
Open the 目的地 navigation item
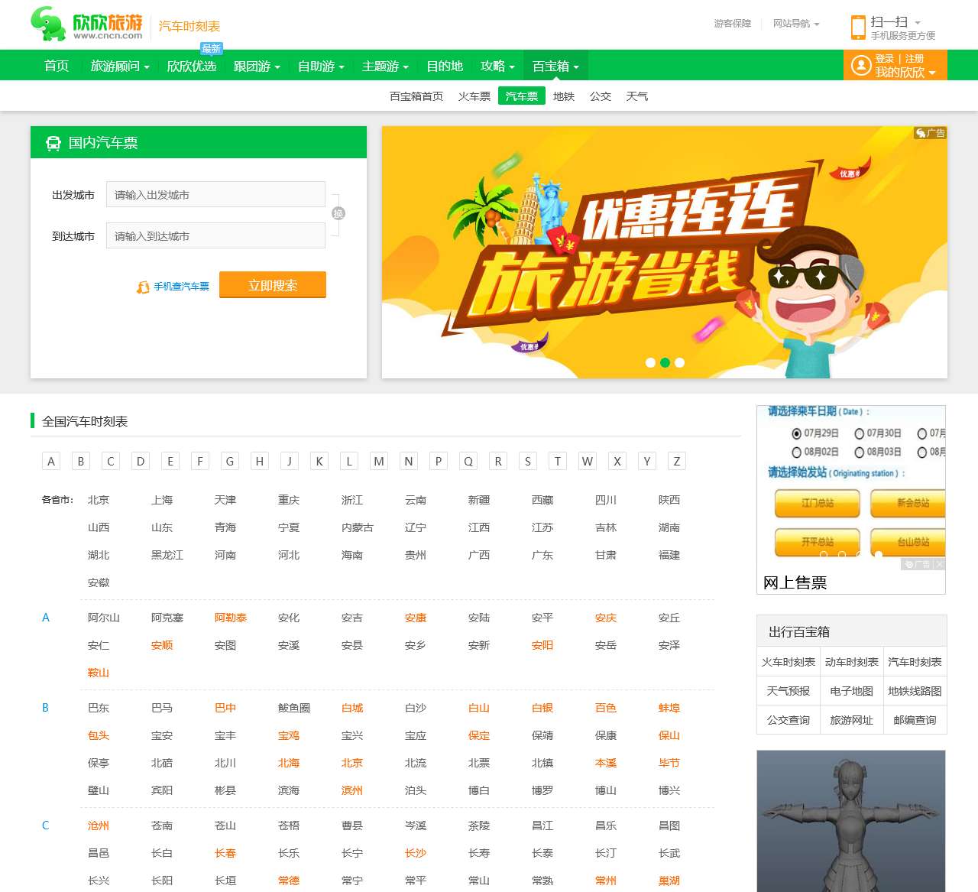coord(444,66)
